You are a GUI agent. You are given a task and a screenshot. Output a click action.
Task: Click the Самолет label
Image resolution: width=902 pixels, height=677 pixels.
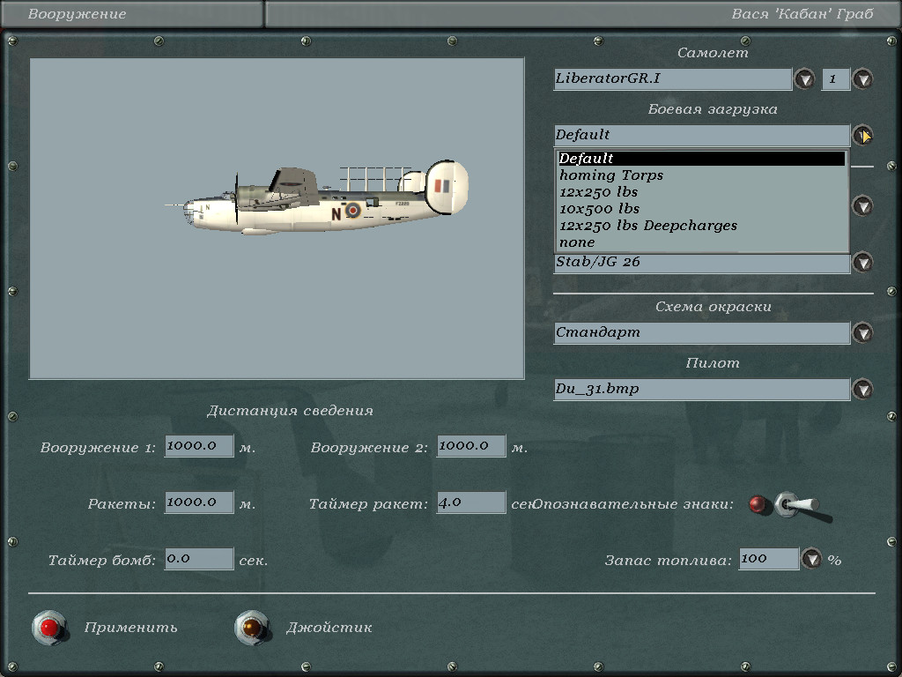713,52
